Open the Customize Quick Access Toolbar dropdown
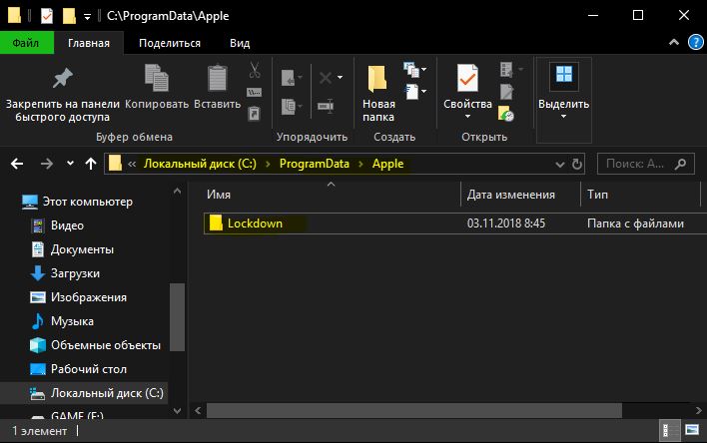The height and width of the screenshot is (443, 707). click(x=88, y=17)
